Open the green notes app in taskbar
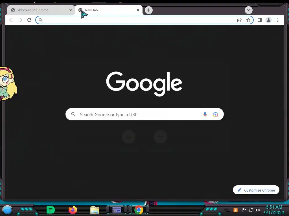Screen dimensions: 289x216 51,210
